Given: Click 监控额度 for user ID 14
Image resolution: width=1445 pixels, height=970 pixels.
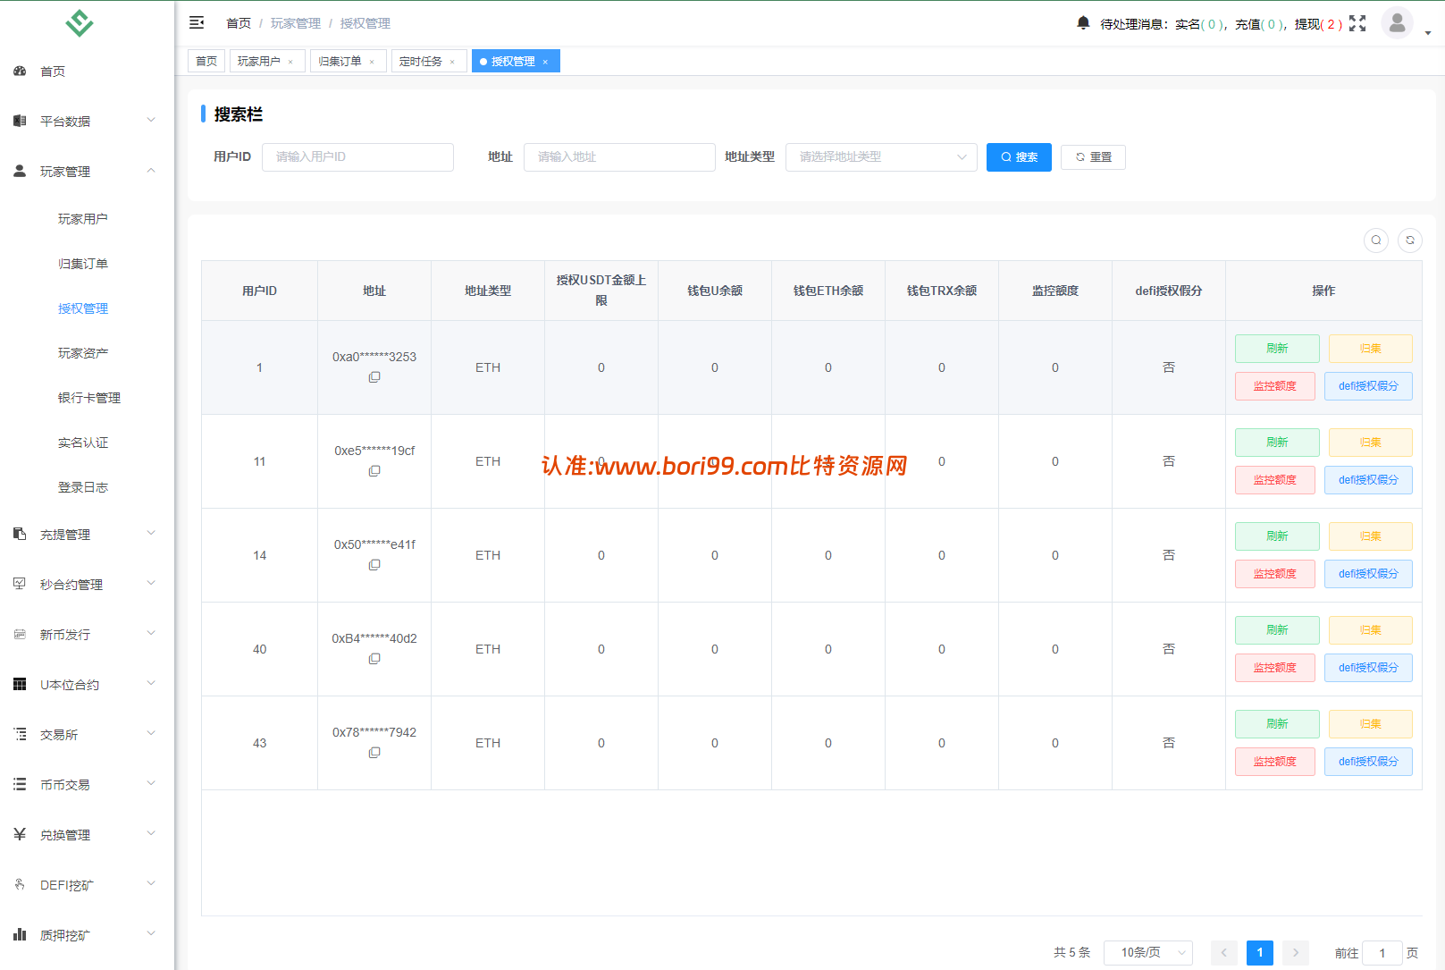Looking at the screenshot, I should pyautogui.click(x=1275, y=574).
